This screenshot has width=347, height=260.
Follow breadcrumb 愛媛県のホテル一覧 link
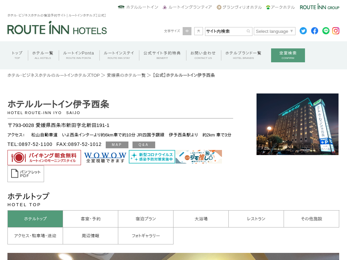pyautogui.click(x=126, y=75)
